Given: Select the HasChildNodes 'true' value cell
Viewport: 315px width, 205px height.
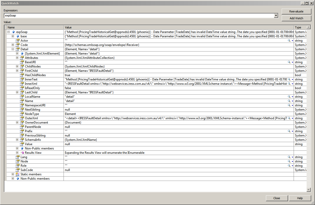Looking at the screenshot, I should pos(179,75).
